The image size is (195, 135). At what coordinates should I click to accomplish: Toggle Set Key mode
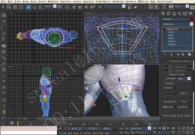pos(124,132)
